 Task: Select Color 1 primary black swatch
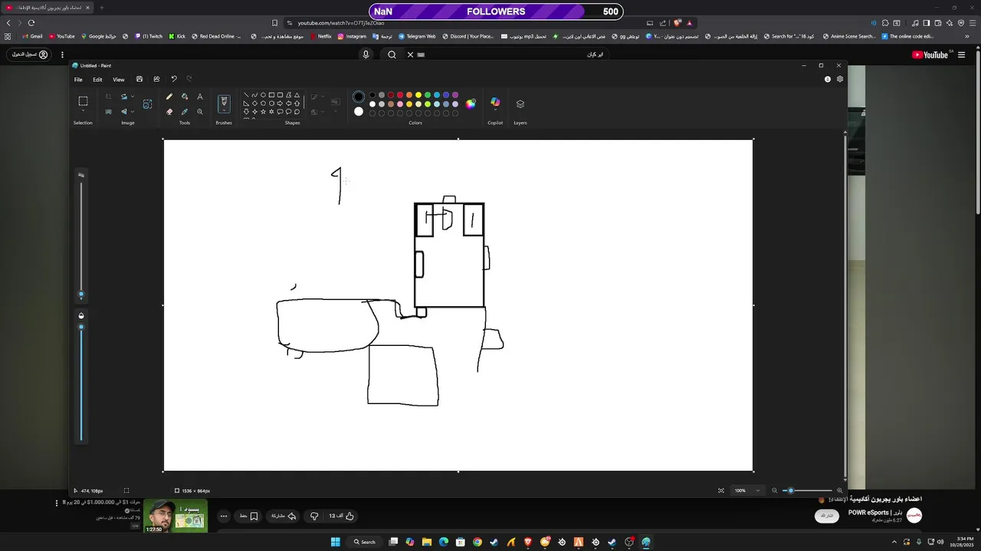(x=359, y=96)
